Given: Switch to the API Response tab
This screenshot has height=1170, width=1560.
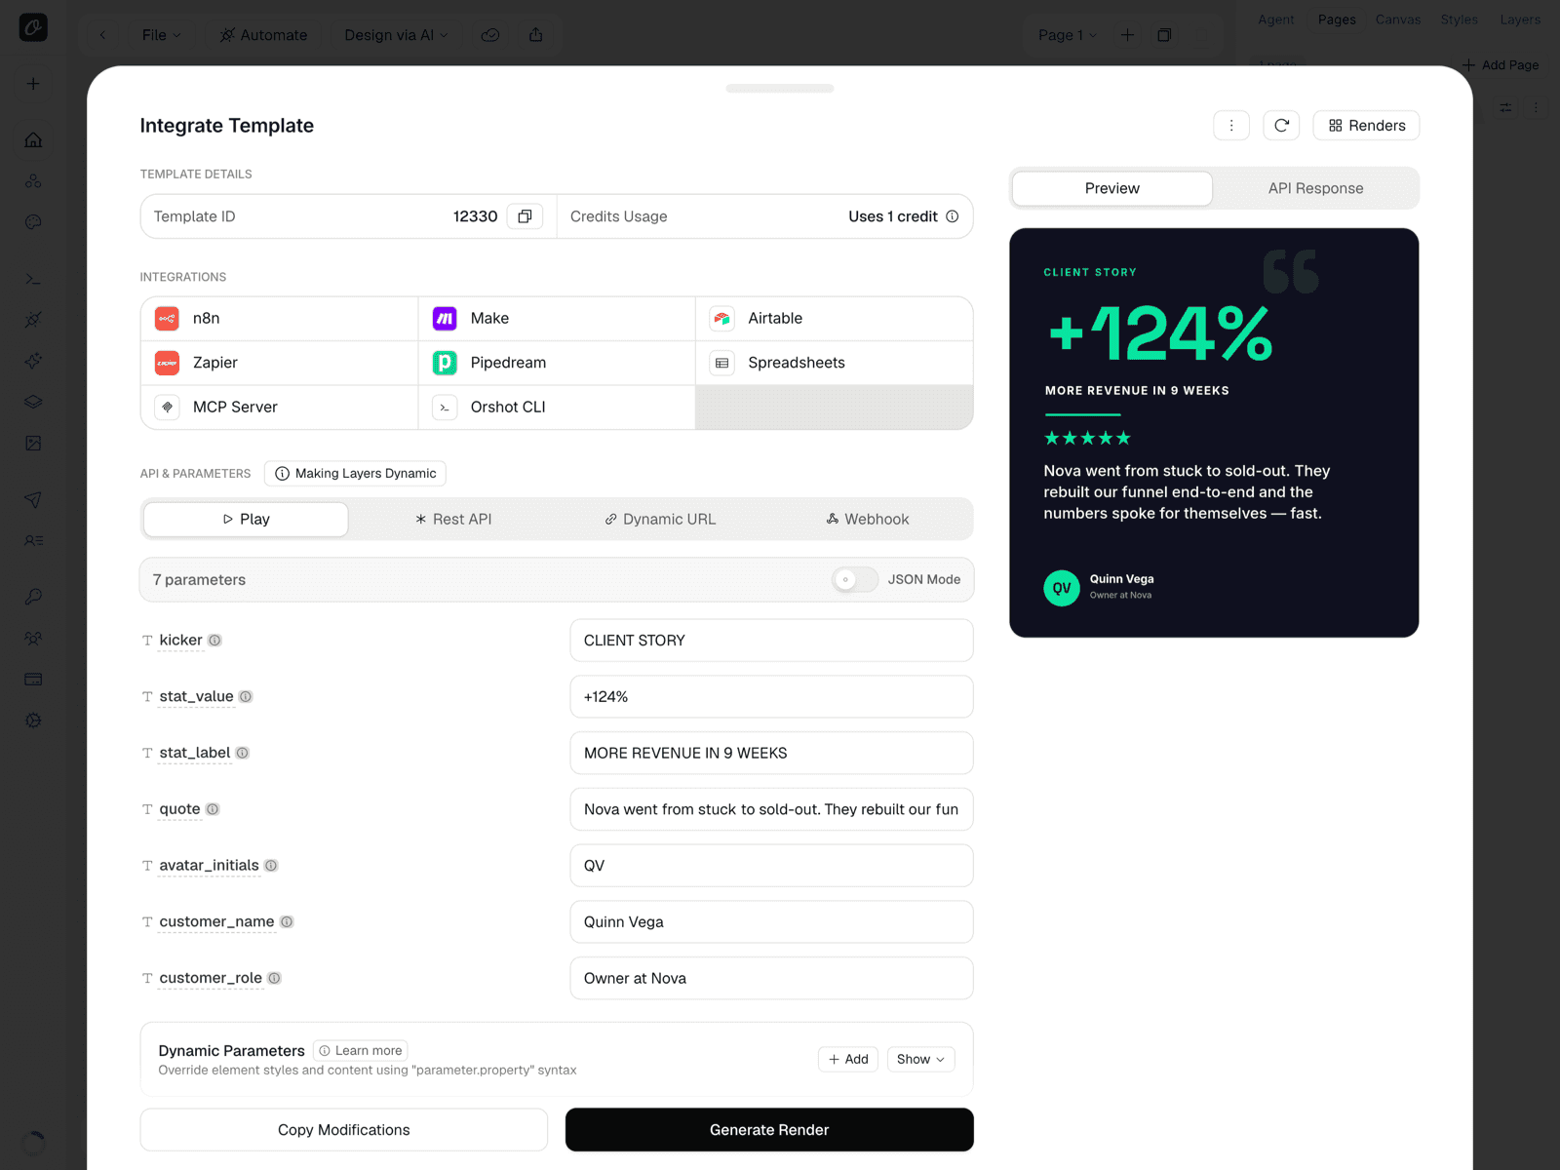Looking at the screenshot, I should (1315, 188).
